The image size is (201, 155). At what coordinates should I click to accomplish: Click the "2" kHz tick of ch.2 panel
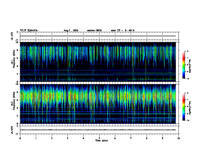[x=18, y=116]
